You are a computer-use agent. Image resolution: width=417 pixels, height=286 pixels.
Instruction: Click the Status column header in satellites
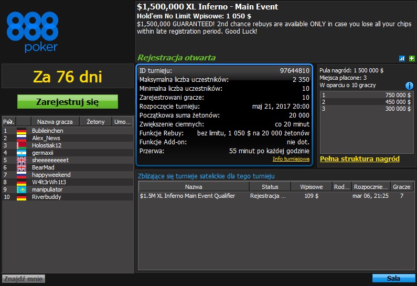click(x=270, y=187)
